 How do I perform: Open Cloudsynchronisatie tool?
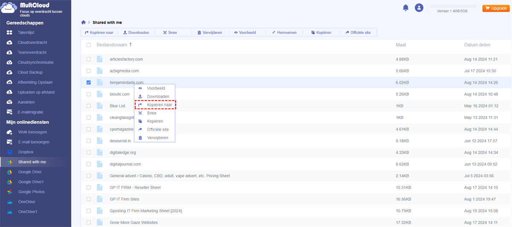click(x=35, y=62)
